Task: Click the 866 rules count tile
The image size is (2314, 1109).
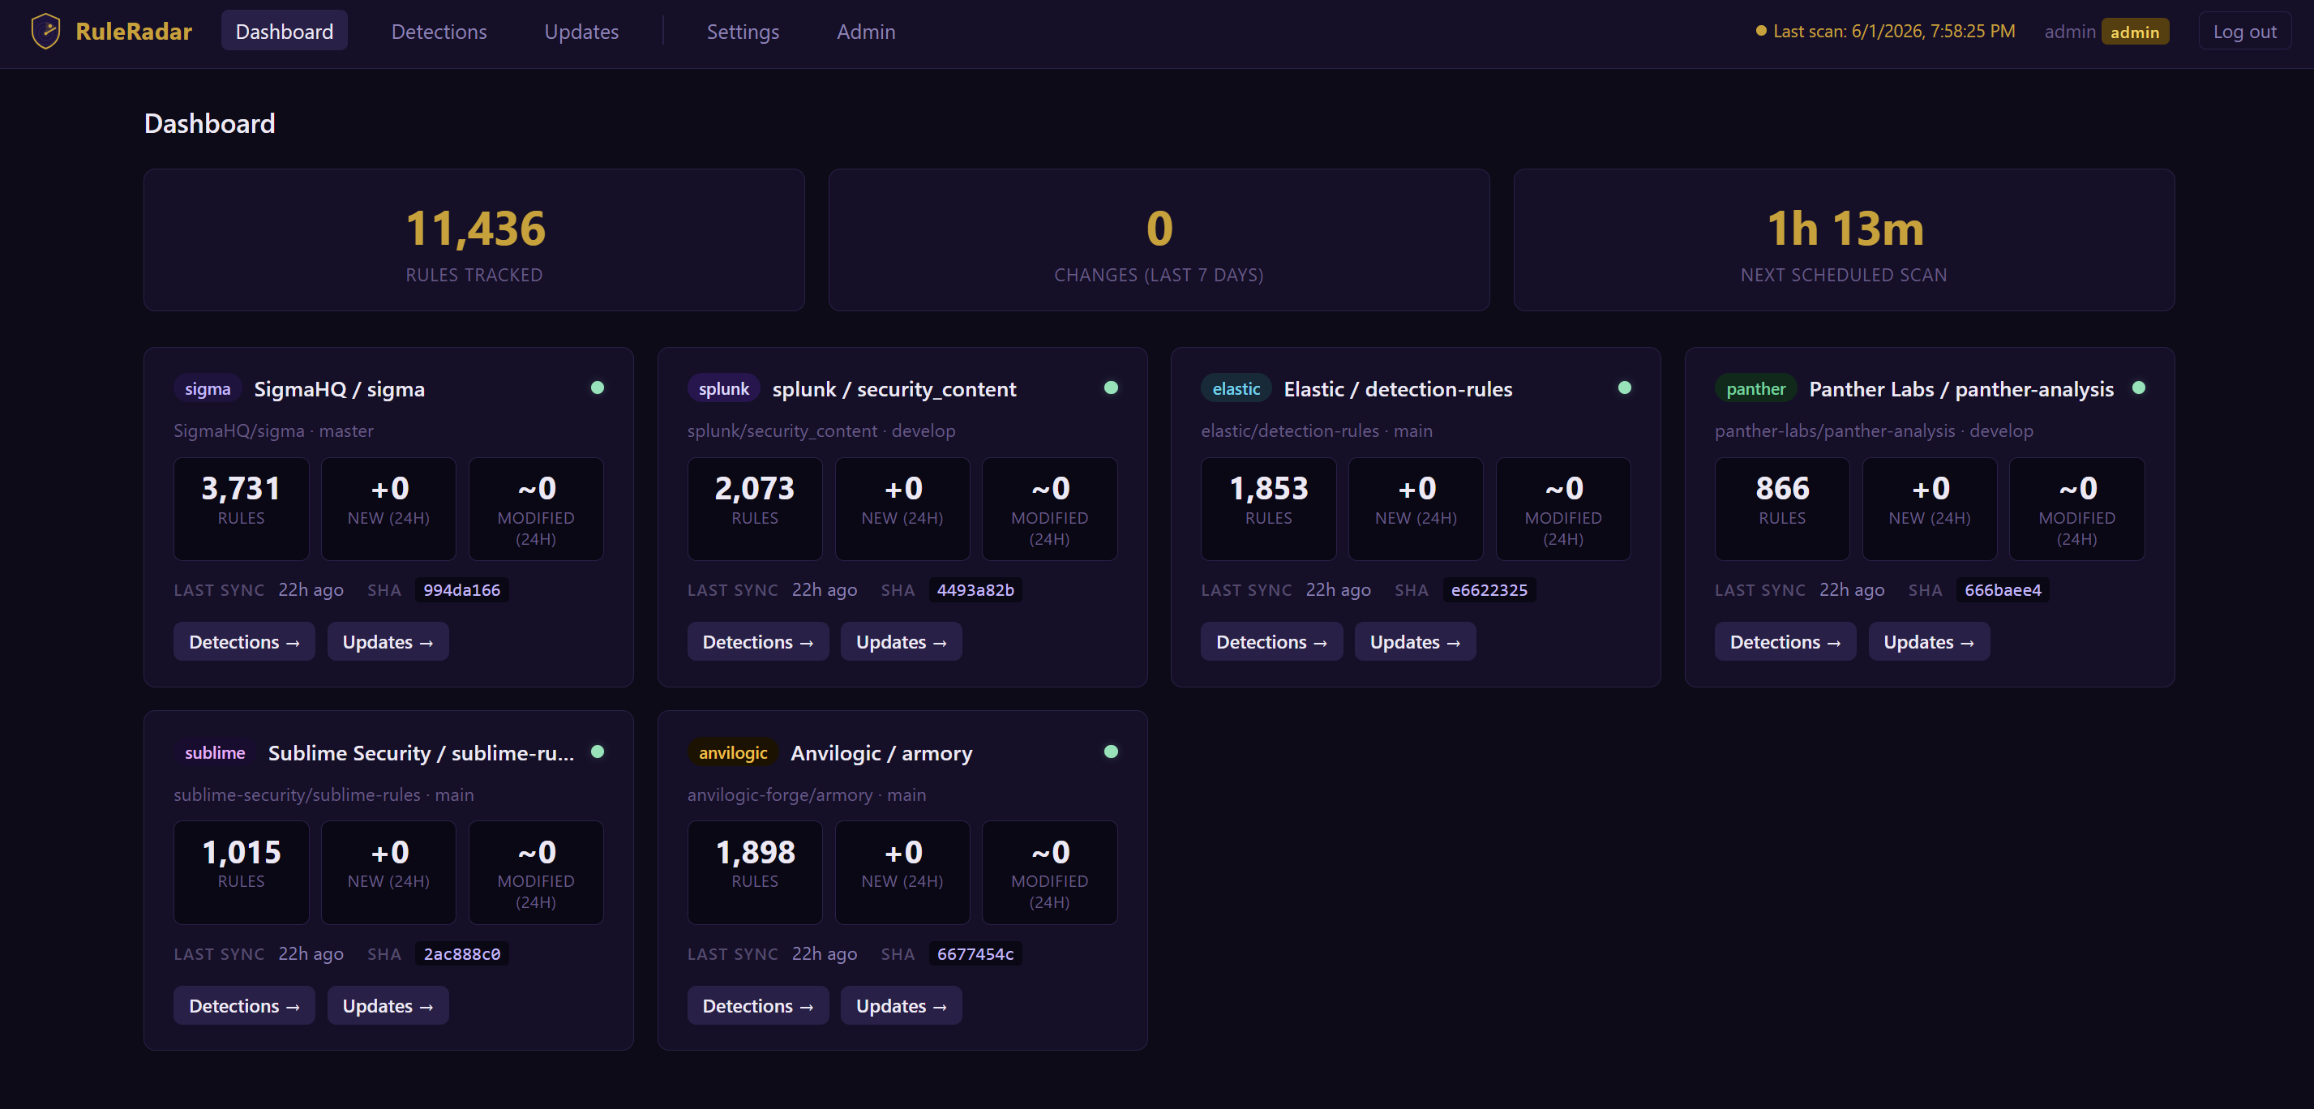Action: 1782,509
